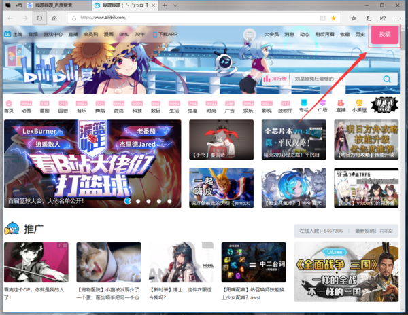The height and width of the screenshot is (315, 408).
Task: Select the 舞蹈 category
Action: coord(100,107)
